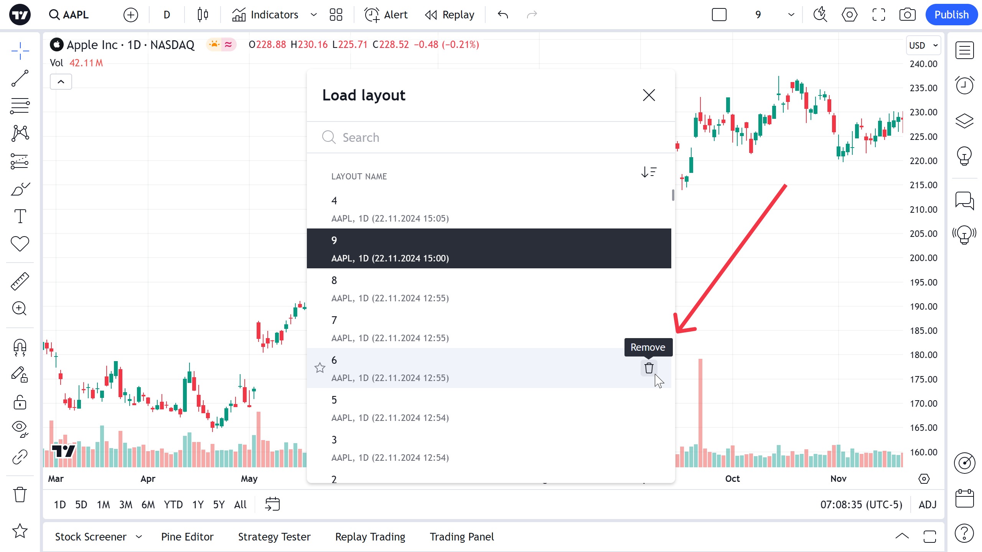Open the USD currency dropdown
This screenshot has width=982, height=552.
(x=923, y=45)
